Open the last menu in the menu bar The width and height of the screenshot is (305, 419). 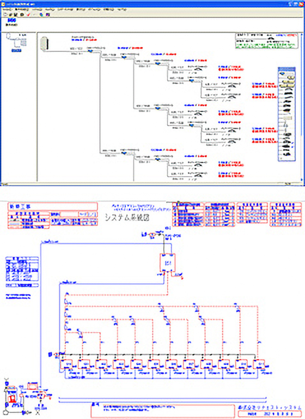pyautogui.click(x=122, y=9)
